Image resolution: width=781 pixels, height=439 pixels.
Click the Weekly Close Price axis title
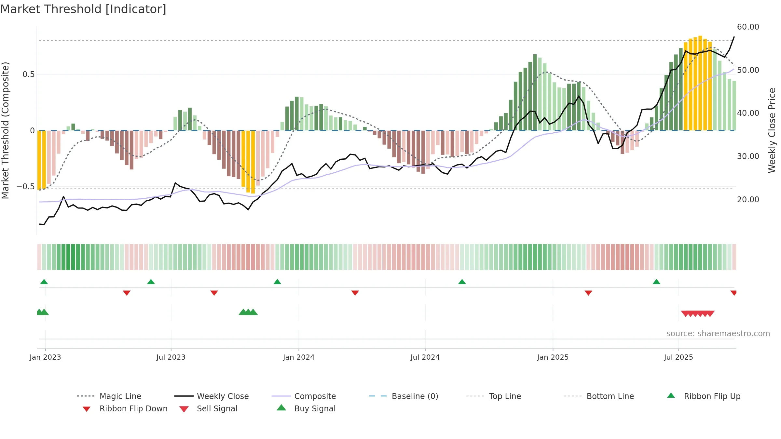point(772,130)
